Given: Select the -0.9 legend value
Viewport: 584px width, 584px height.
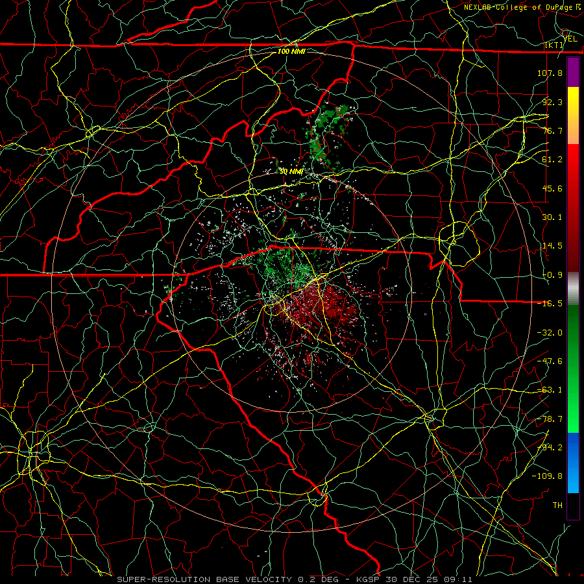Looking at the screenshot, I should tap(552, 275).
